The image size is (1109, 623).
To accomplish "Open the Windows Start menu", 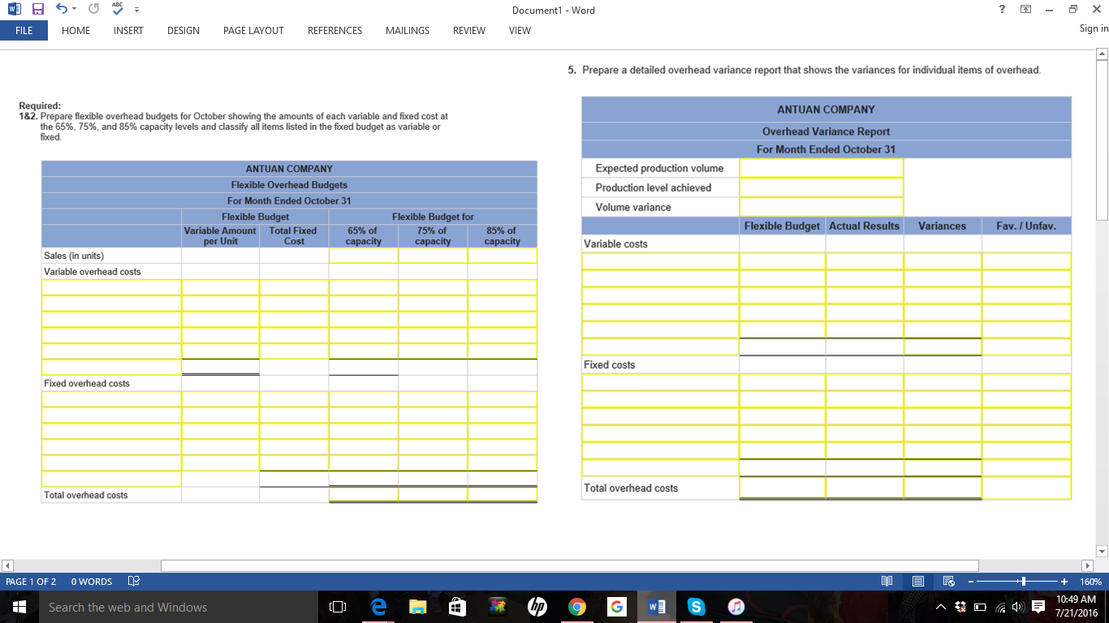I will 18,607.
